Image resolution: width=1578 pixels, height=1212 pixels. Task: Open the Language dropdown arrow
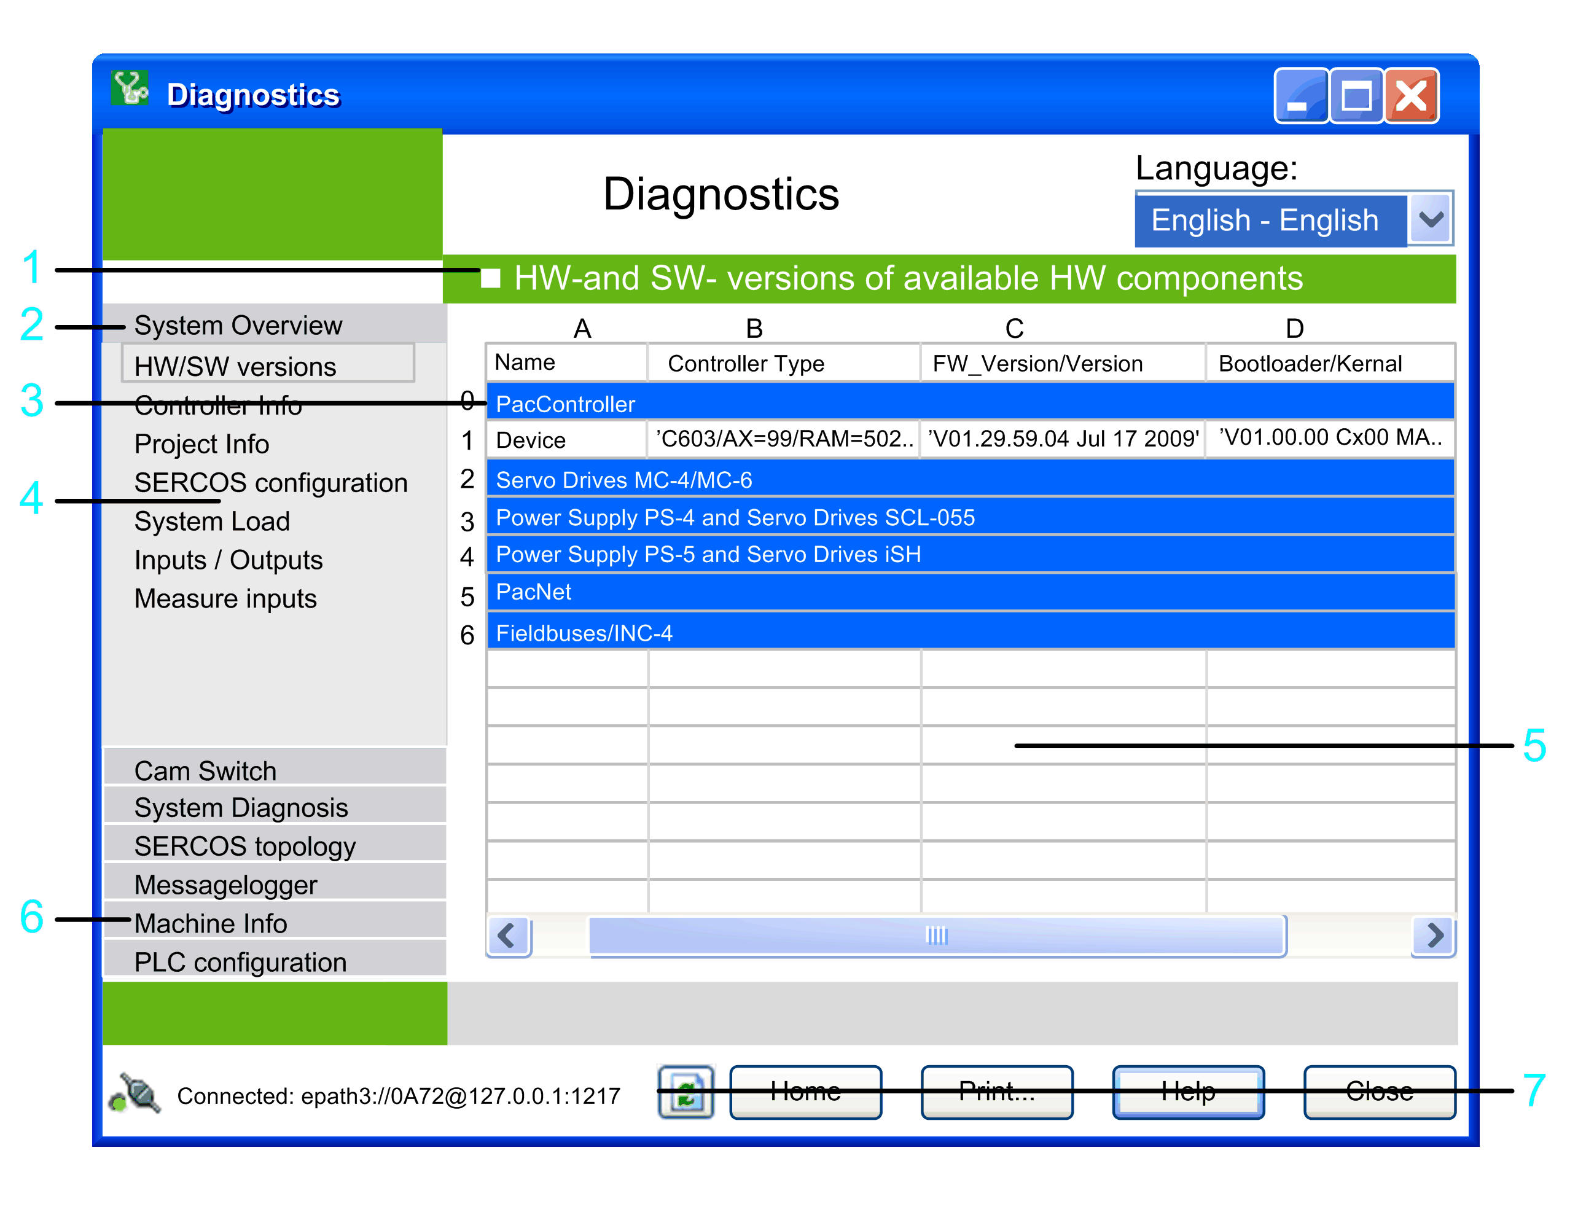[x=1430, y=219]
